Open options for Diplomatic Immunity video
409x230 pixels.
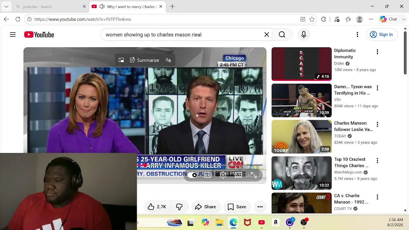[x=377, y=52]
